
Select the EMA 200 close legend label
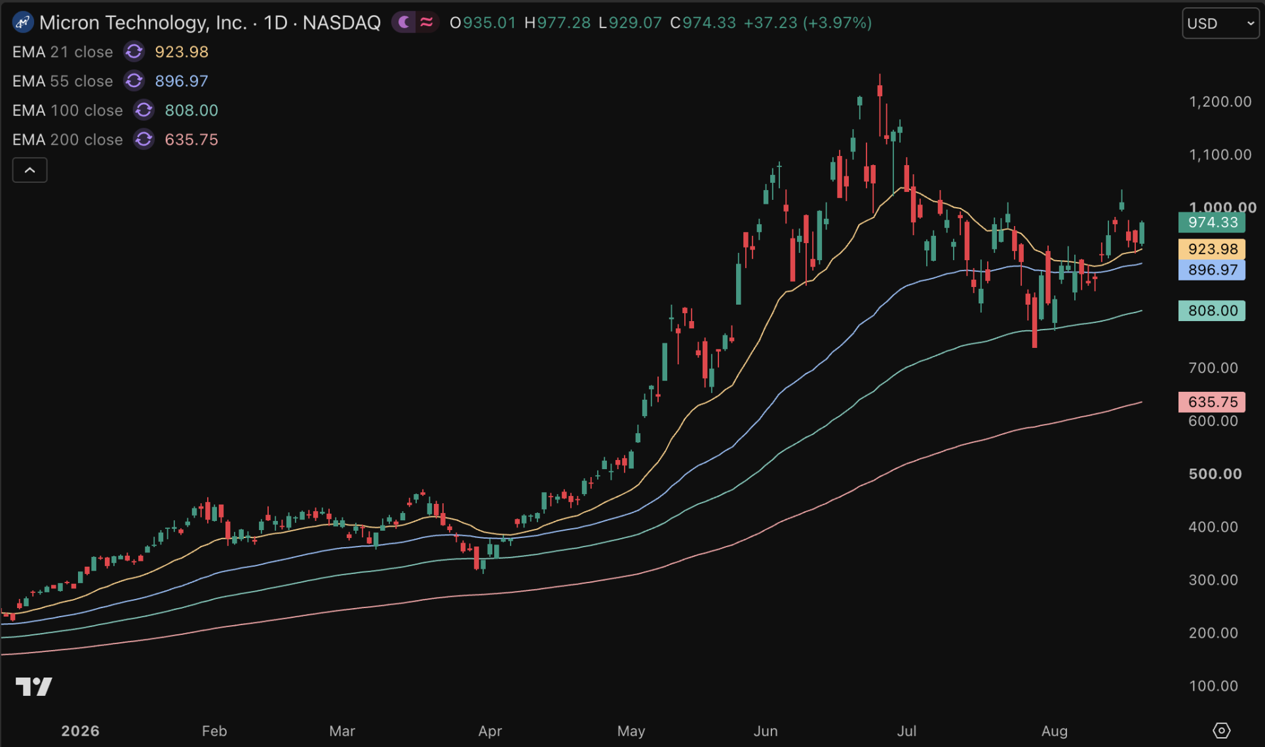pyautogui.click(x=68, y=140)
